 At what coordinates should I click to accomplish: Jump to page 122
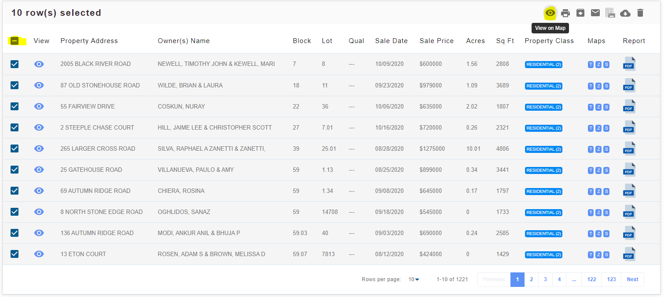[x=591, y=279]
